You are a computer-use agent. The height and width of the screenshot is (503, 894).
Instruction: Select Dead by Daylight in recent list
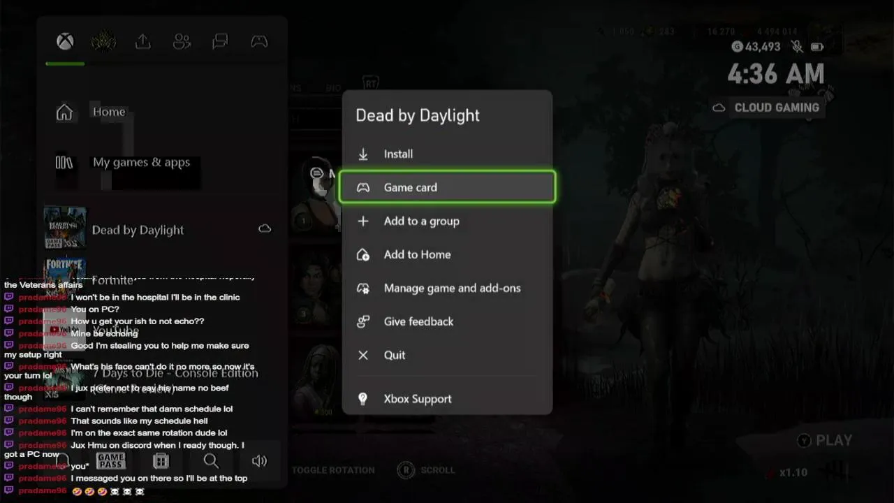coord(162,228)
